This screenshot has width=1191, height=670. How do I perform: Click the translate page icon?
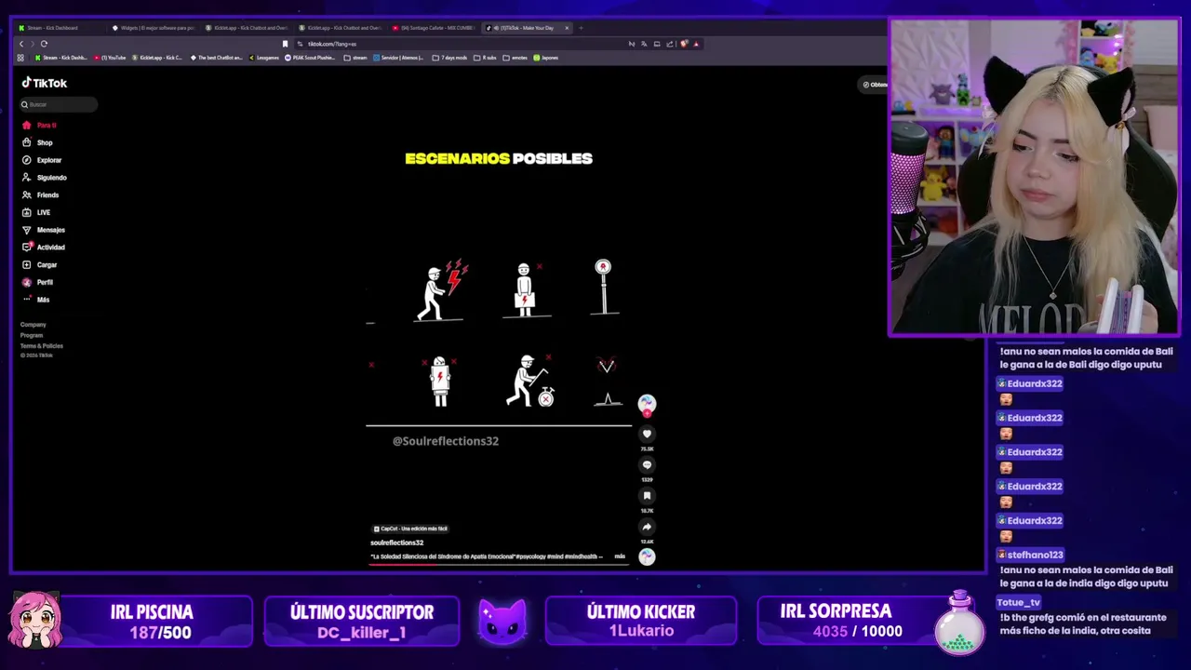pos(644,44)
